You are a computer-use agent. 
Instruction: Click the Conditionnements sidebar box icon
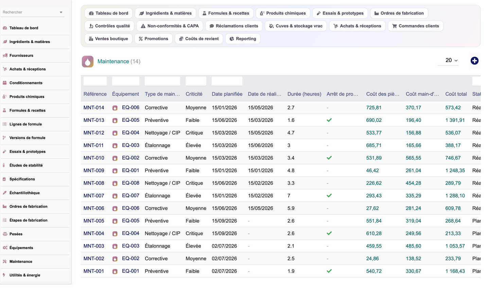click(x=5, y=83)
